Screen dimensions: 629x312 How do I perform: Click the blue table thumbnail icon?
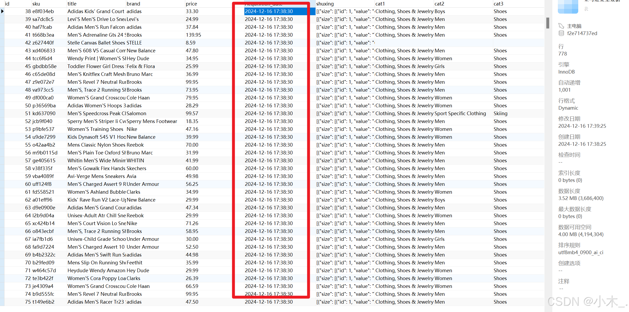click(x=568, y=7)
